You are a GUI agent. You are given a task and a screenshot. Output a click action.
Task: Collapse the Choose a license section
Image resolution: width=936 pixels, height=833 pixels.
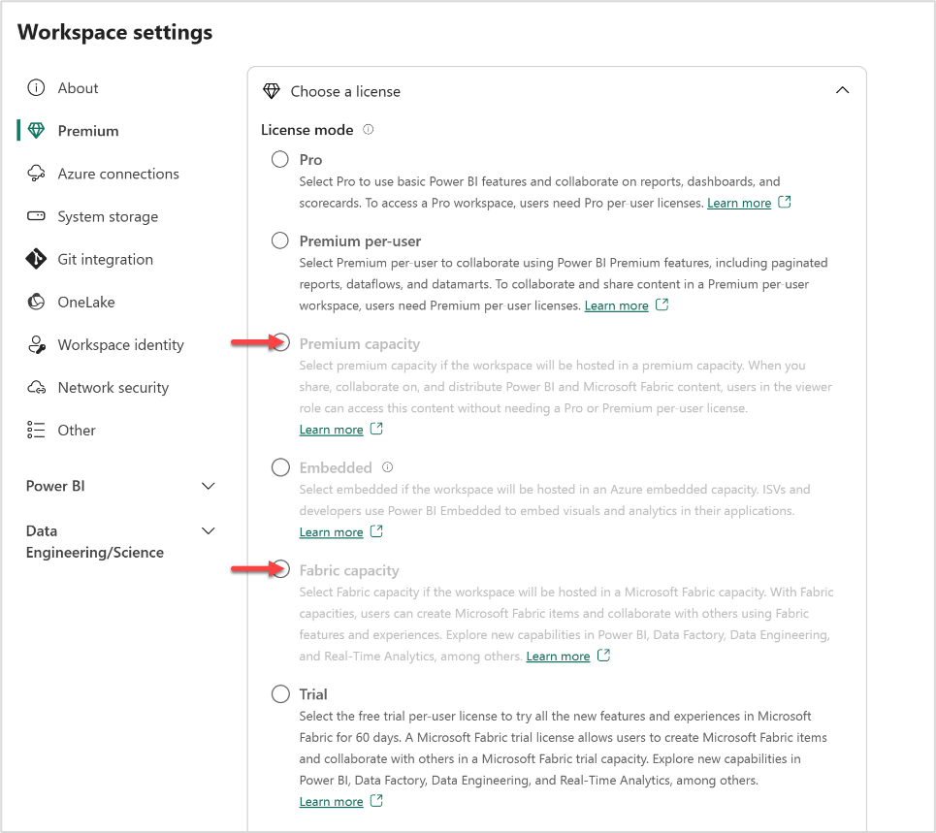click(842, 90)
